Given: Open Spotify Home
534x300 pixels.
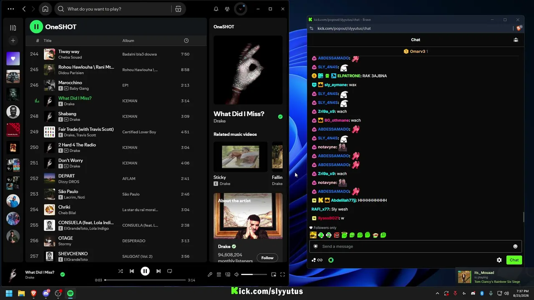Looking at the screenshot, I should pos(45,9).
